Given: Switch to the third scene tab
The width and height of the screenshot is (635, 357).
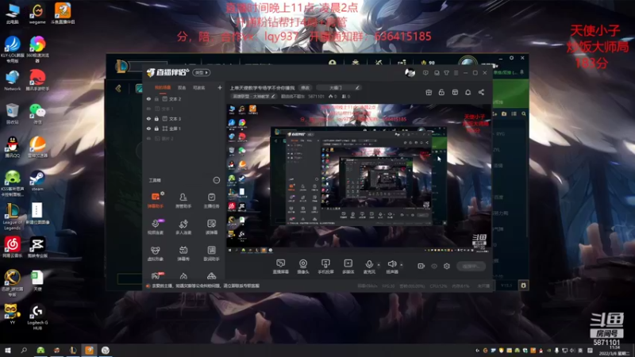Looking at the screenshot, I should tap(199, 87).
